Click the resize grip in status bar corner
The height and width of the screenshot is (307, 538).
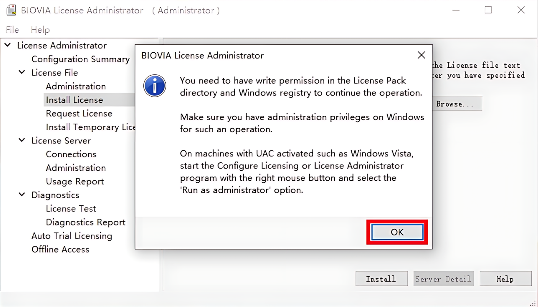point(533,303)
